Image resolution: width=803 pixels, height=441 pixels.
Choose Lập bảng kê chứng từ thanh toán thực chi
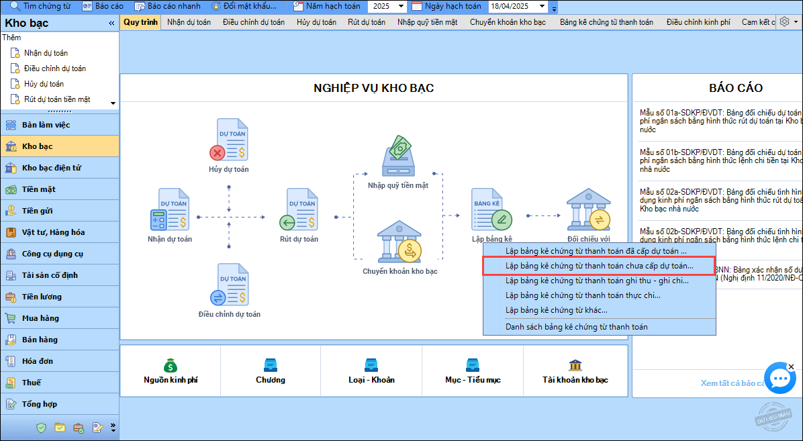(599, 295)
